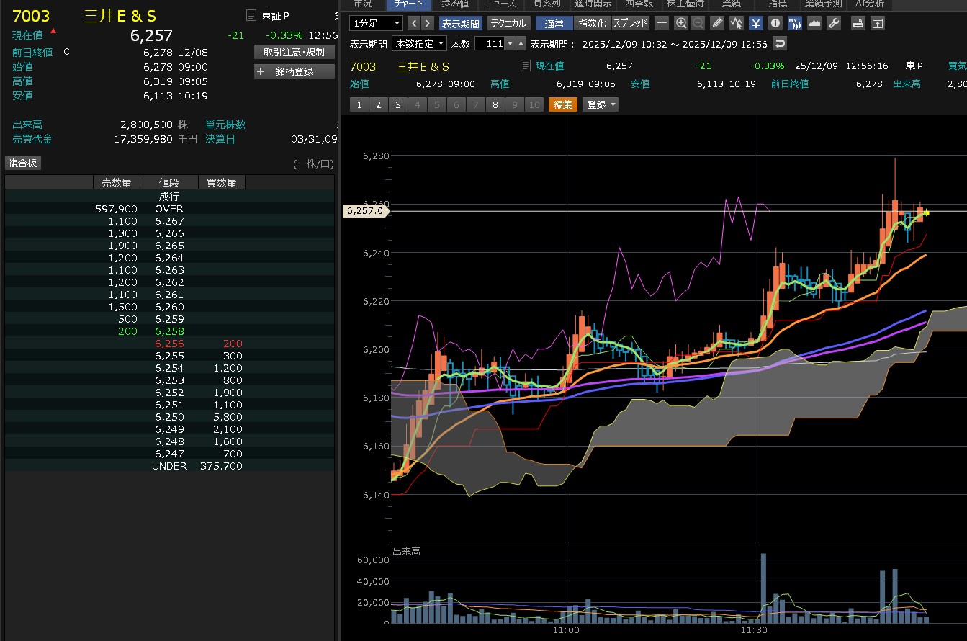Print the chart using printer icon
This screenshot has width=967, height=641.
858,23
